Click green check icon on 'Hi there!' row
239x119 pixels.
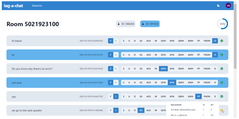222,41
